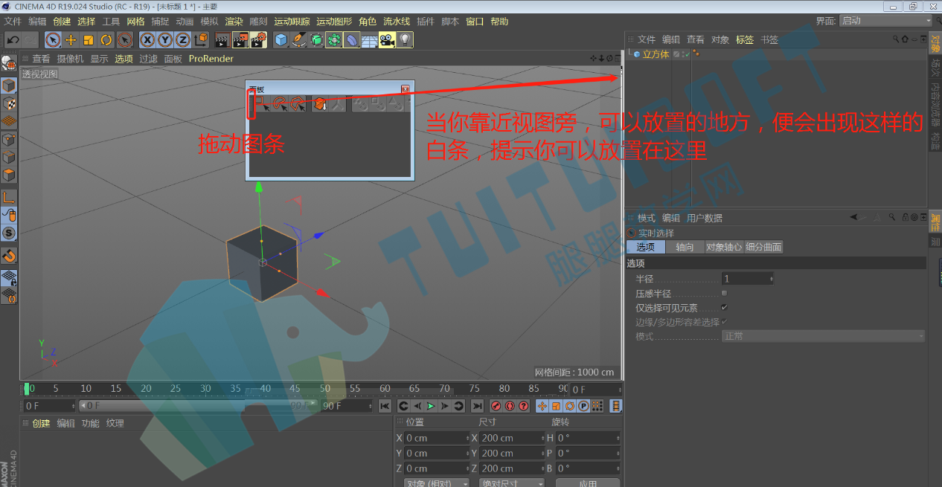This screenshot has height=487, width=942.
Task: Select Polygons mode in left palette
Action: [9, 175]
